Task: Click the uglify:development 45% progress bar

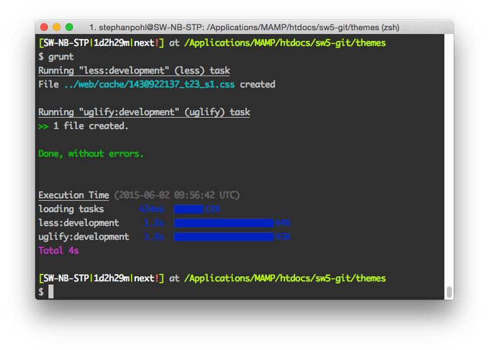Action: pyautogui.click(x=224, y=237)
